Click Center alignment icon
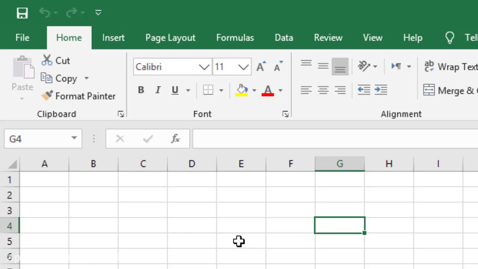 coord(323,90)
